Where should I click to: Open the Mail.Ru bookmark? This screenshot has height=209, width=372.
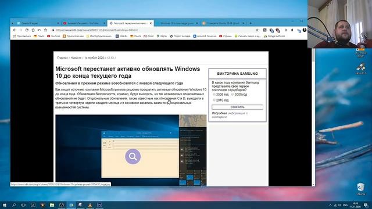tap(121, 36)
